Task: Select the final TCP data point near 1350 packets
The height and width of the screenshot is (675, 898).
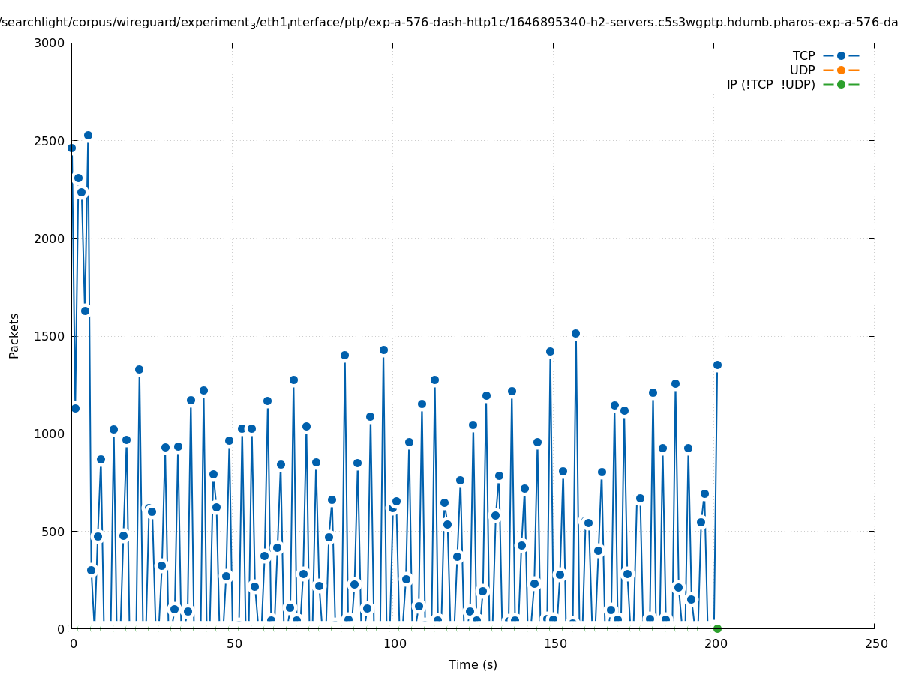Action: 717,365
